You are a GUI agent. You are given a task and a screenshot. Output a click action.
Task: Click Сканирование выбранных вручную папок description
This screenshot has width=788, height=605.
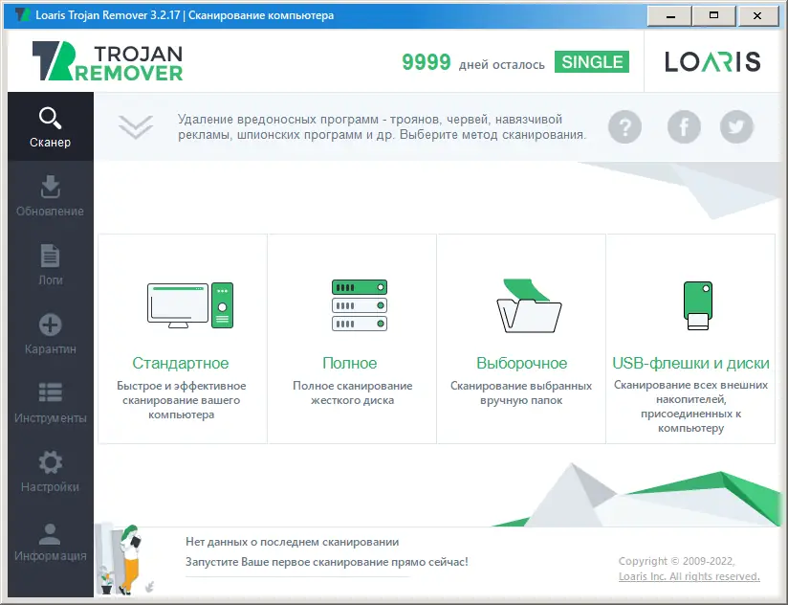(521, 392)
